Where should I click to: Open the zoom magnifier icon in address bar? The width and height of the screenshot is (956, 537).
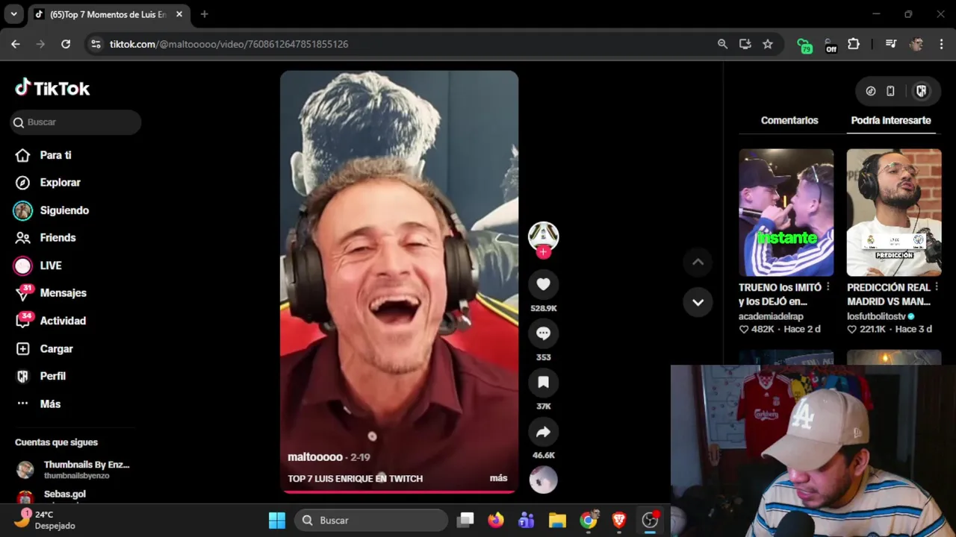[x=722, y=44]
